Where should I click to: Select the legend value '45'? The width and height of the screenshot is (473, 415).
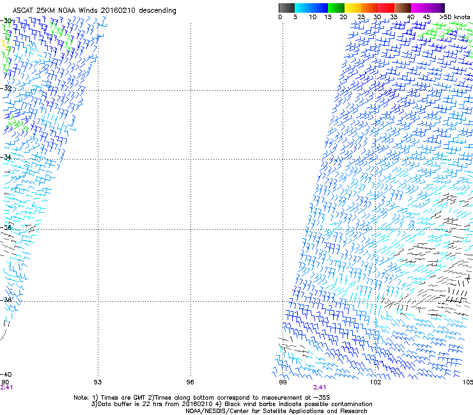point(426,17)
